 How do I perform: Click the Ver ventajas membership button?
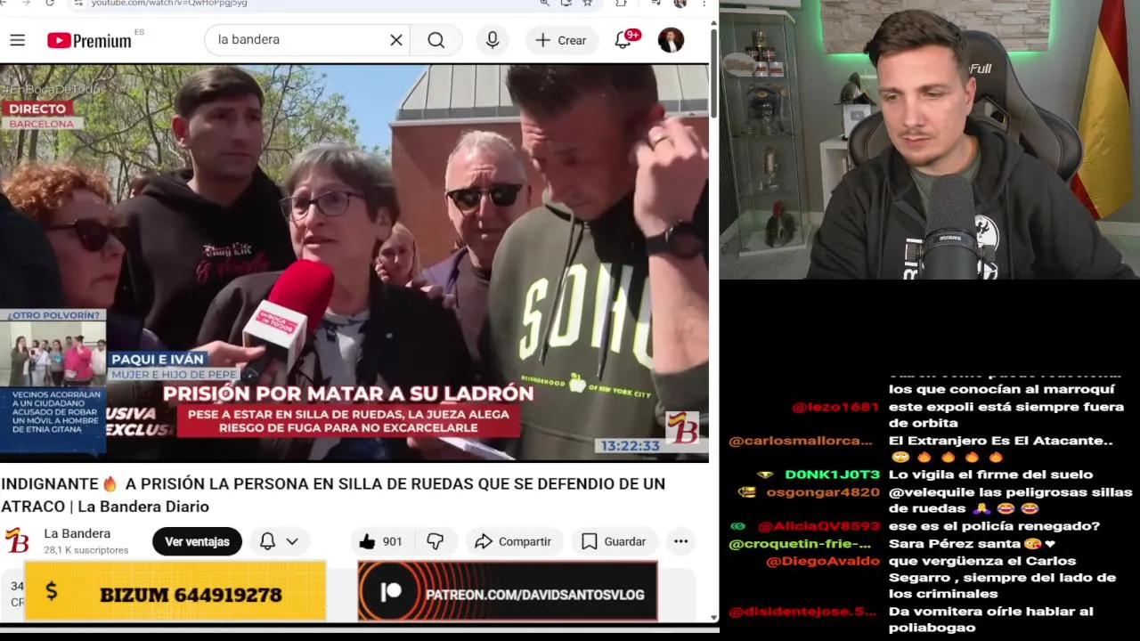pos(197,541)
